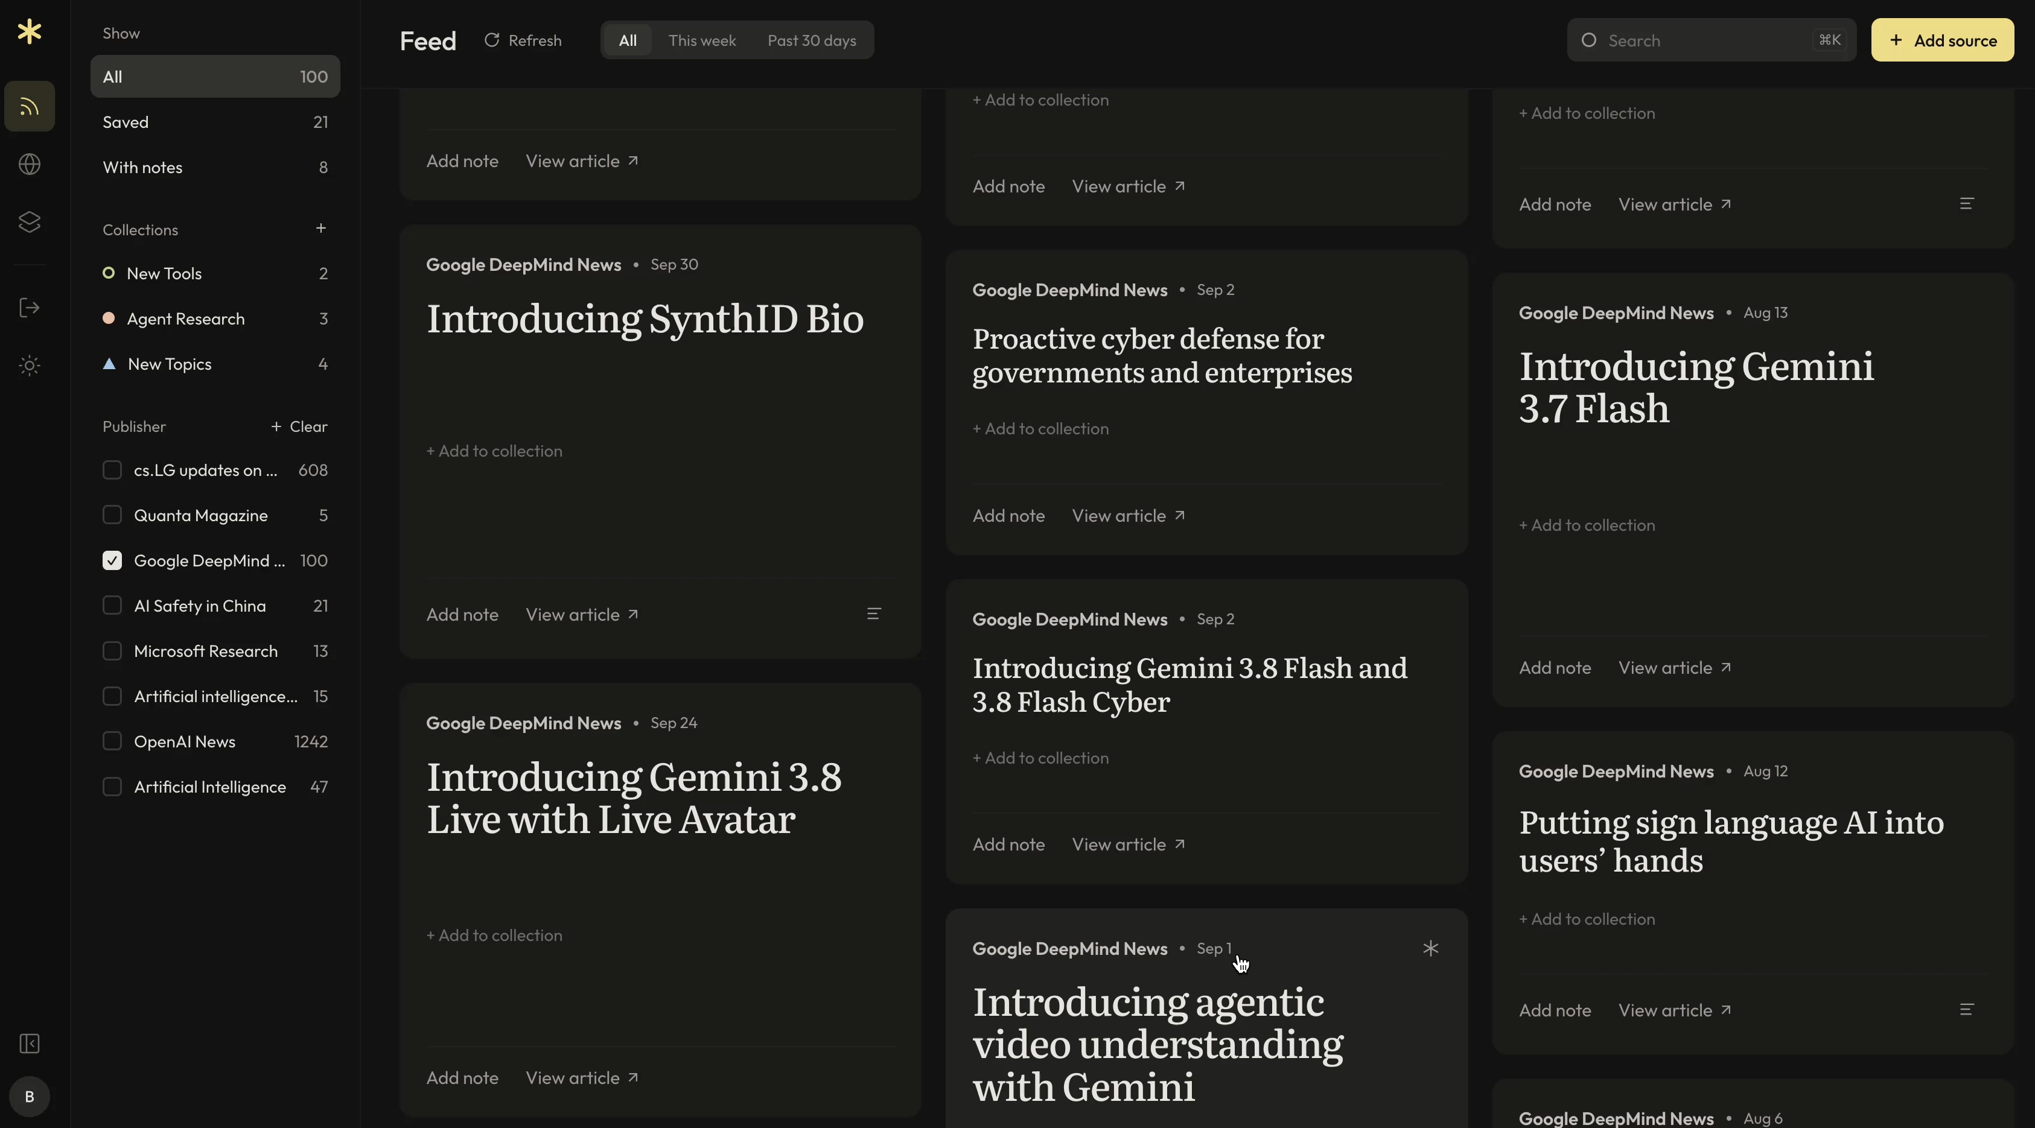Check the AI Safety in China checkbox
Screen dimensions: 2035x1128
click(x=112, y=606)
